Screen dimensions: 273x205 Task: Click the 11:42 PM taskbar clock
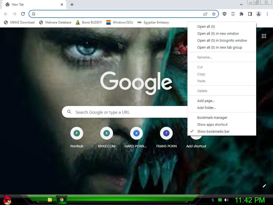tap(250, 200)
